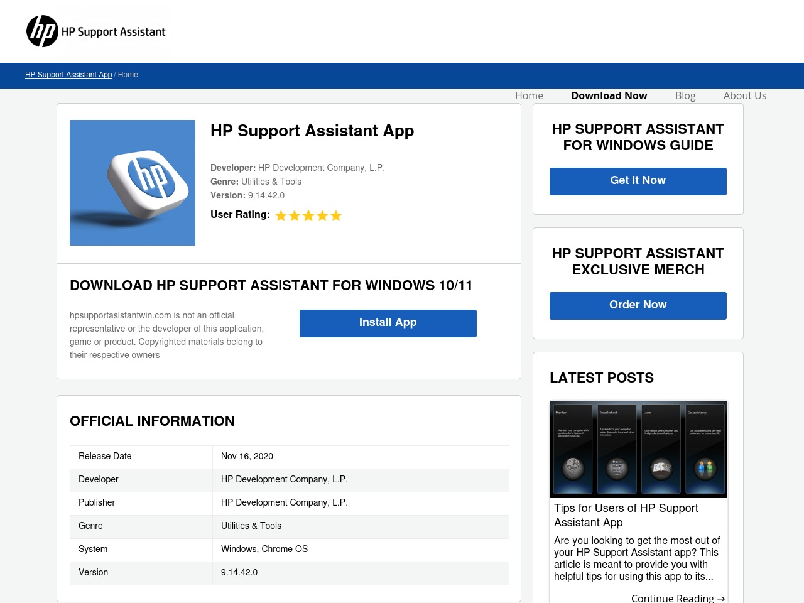Open the HP Support Assistant App breadcrumb link
Viewport: 804px width, 603px height.
click(68, 75)
